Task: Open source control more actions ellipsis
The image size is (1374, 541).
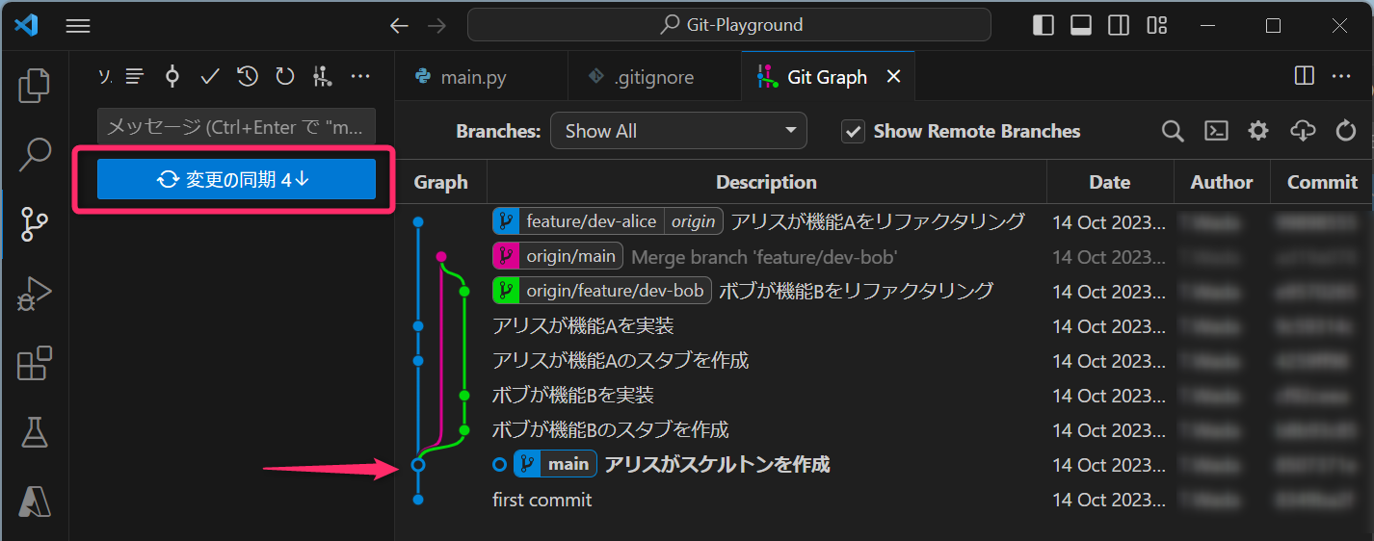Action: tap(359, 77)
